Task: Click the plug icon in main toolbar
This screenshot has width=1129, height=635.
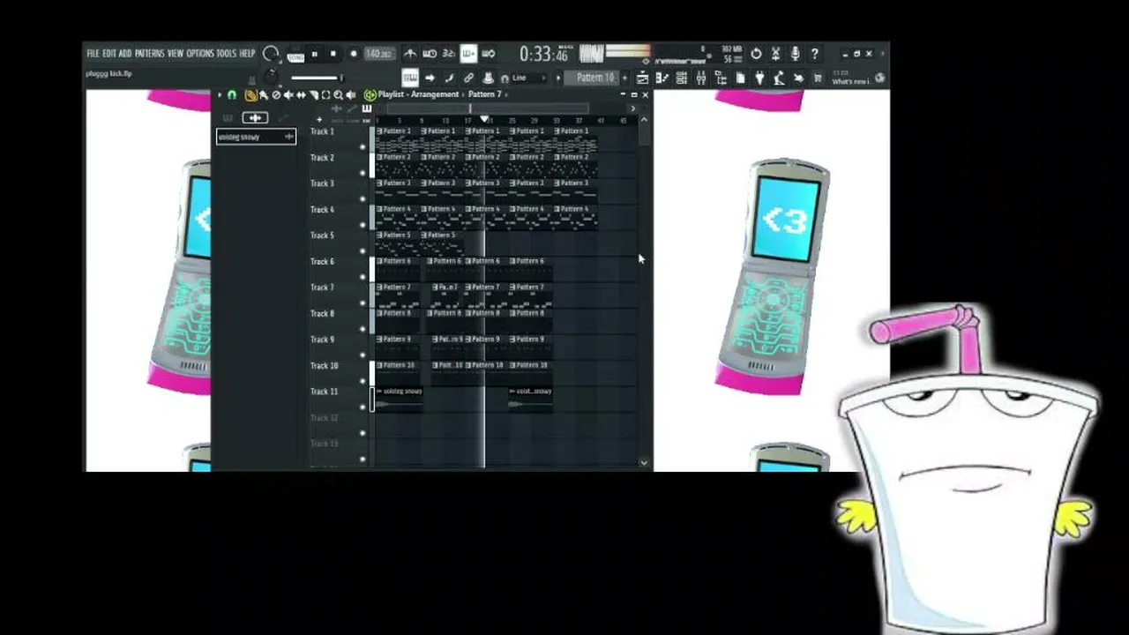Action: point(759,78)
